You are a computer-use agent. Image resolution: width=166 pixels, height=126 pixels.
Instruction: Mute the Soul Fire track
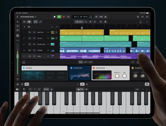30,32
